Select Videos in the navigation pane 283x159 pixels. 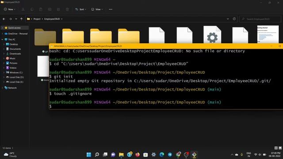coord(13,68)
